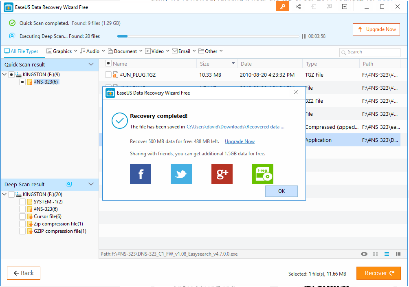The width and height of the screenshot is (409, 287).
Task: Collapse the Quick Scan result panel
Action: pos(91,64)
